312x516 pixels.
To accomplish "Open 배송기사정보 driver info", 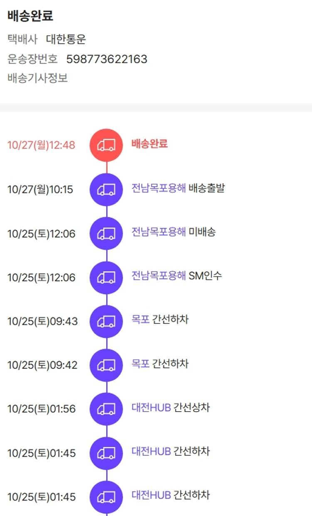I will [x=37, y=78].
